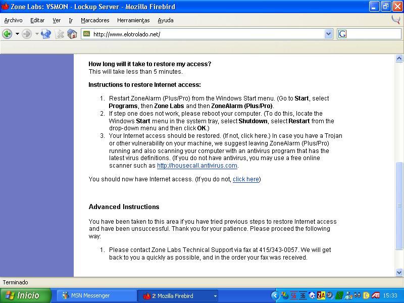Minimize the Mozilla Firebird window
404x303 pixels.
374,7
